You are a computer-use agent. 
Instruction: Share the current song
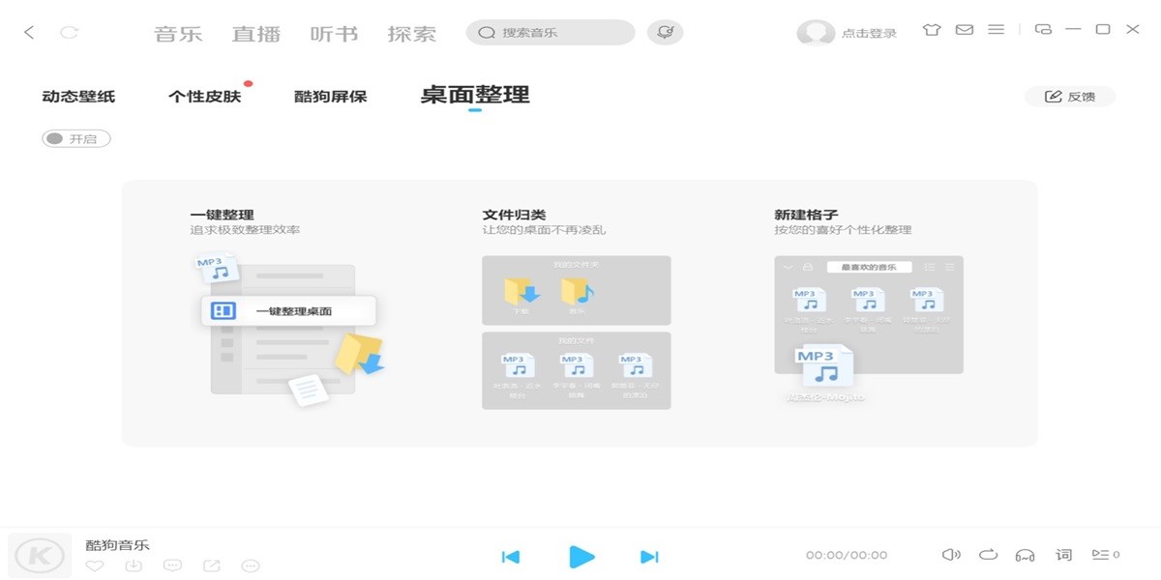211,565
